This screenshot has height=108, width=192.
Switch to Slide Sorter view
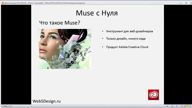point(185,106)
